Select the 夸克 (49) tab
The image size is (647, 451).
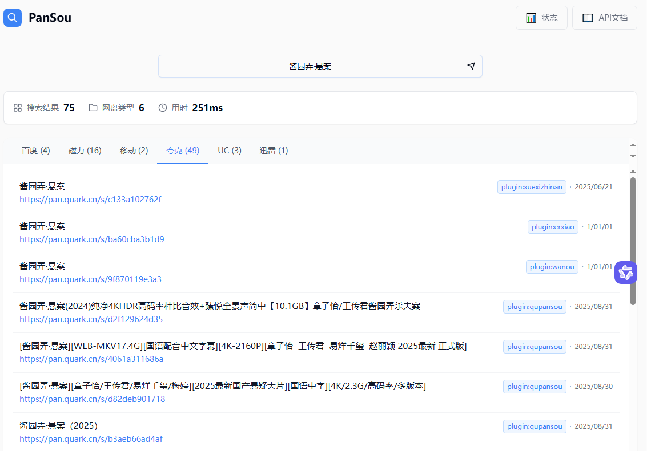click(183, 151)
